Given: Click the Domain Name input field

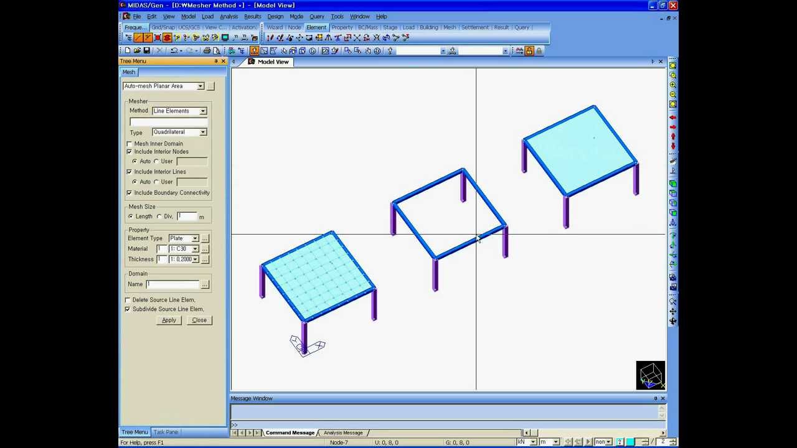Looking at the screenshot, I should (x=172, y=284).
